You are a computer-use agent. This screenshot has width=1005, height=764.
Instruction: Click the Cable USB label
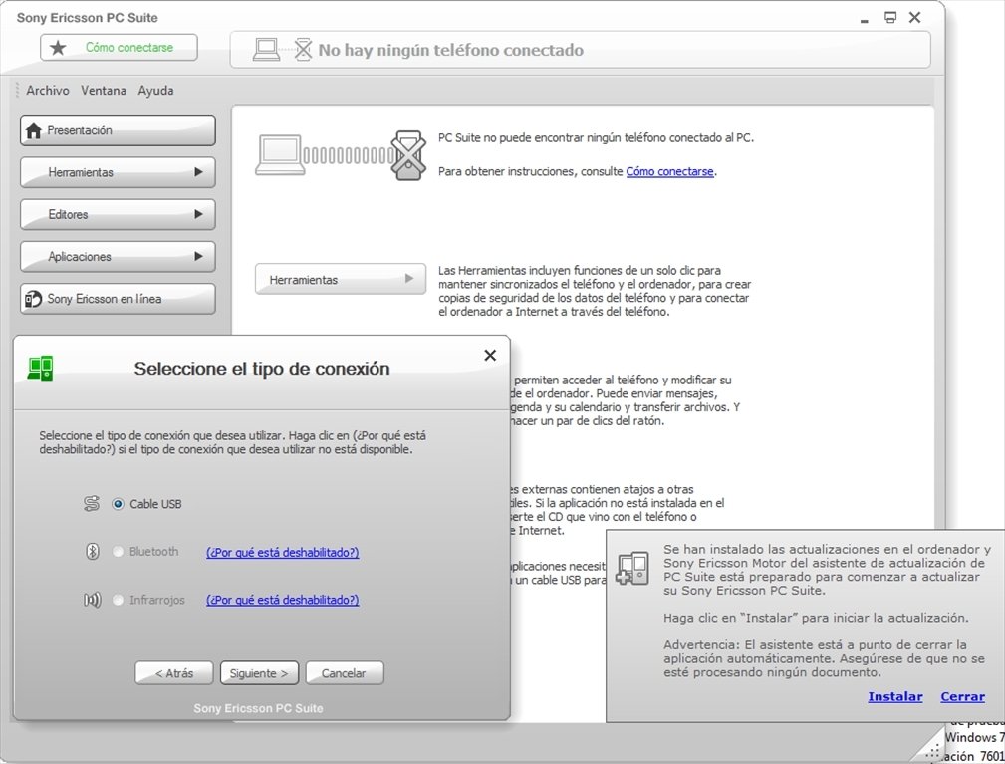click(155, 504)
